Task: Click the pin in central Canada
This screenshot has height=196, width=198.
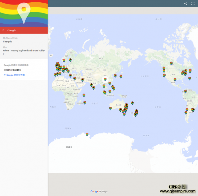Action: [171, 63]
